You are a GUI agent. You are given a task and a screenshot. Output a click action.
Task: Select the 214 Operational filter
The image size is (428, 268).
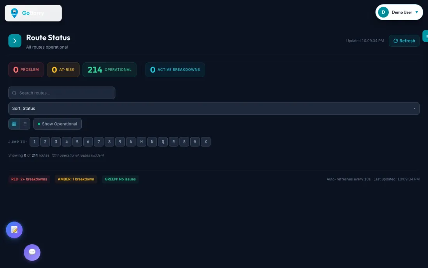click(109, 70)
